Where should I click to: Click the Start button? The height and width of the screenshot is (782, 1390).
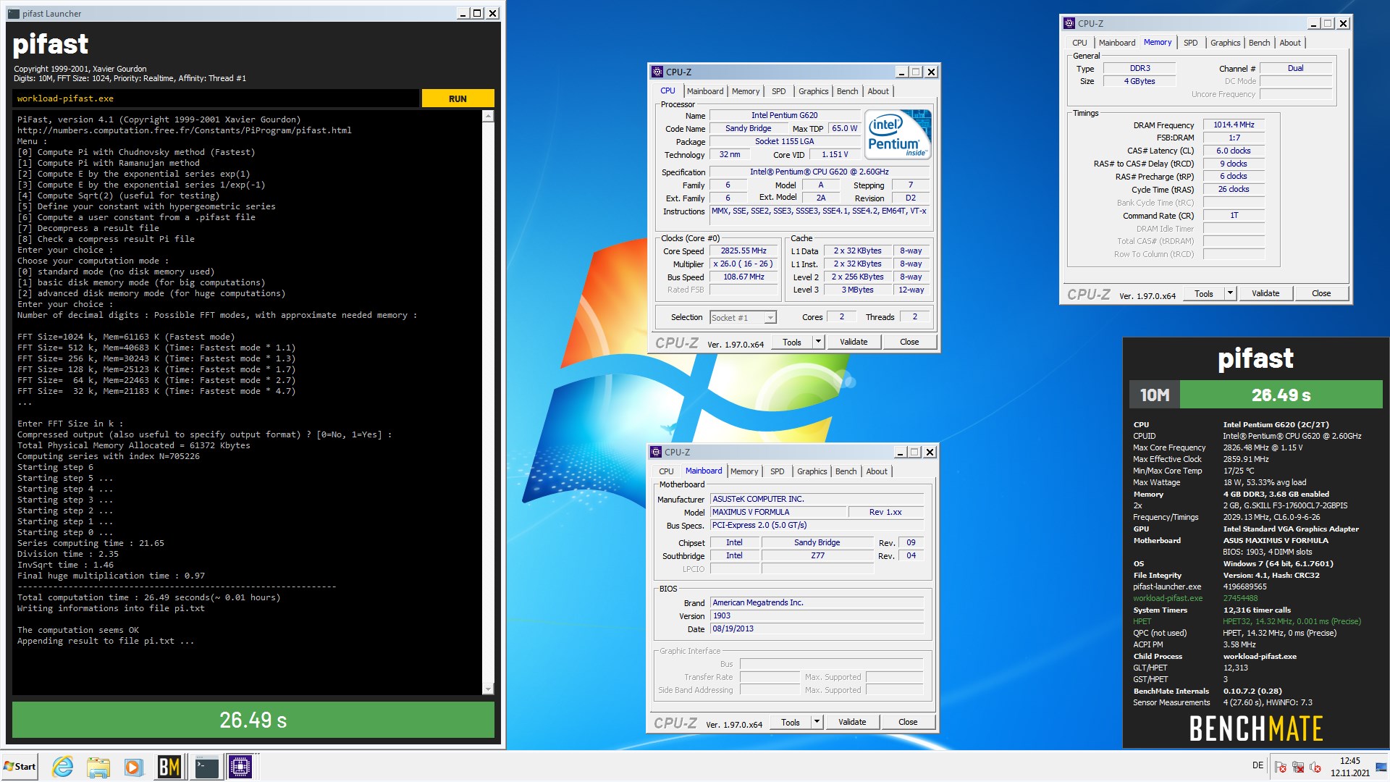click(x=20, y=766)
